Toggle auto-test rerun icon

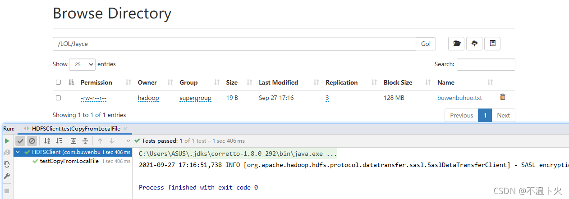(x=7, y=164)
